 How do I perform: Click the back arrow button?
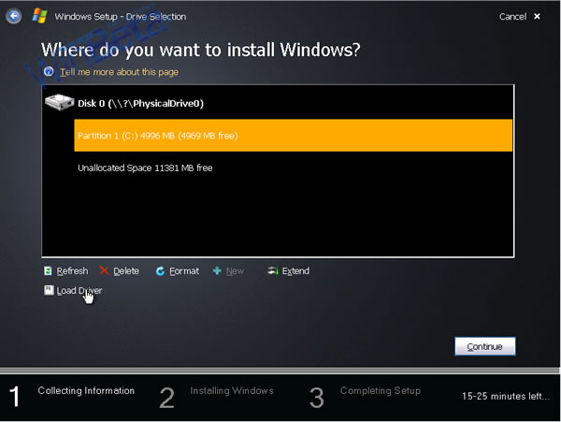click(14, 16)
